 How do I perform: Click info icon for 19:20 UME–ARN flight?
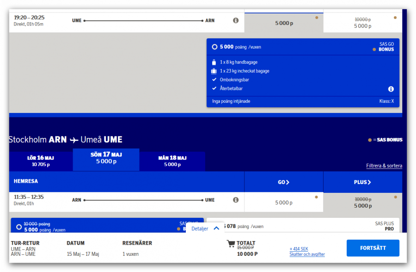tap(236, 20)
